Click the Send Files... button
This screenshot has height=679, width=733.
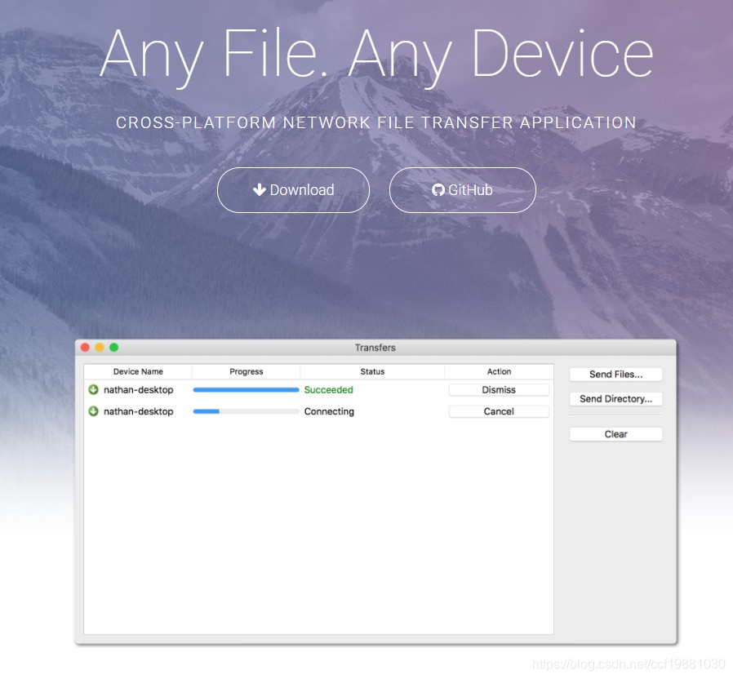(615, 375)
